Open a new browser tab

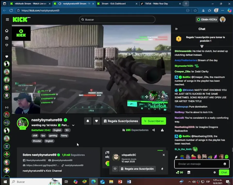pyautogui.click(x=186, y=4)
